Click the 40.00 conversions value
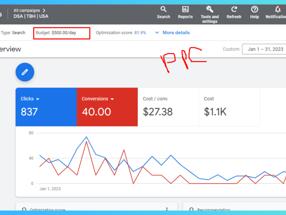Viewport: 286px width, 215px height. point(96,112)
